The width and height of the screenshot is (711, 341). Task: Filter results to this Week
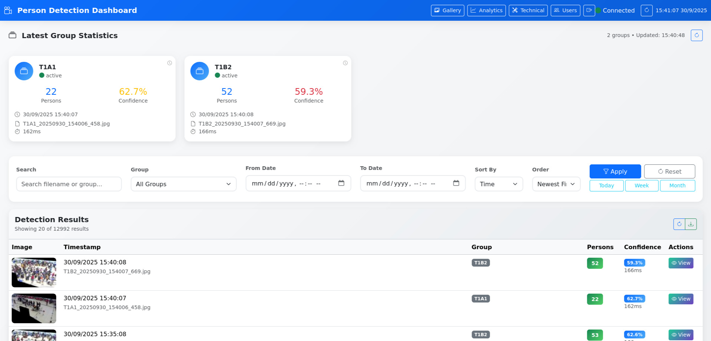(x=642, y=185)
